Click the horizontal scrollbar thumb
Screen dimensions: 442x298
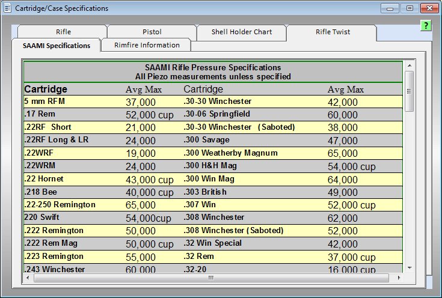[x=210, y=278]
